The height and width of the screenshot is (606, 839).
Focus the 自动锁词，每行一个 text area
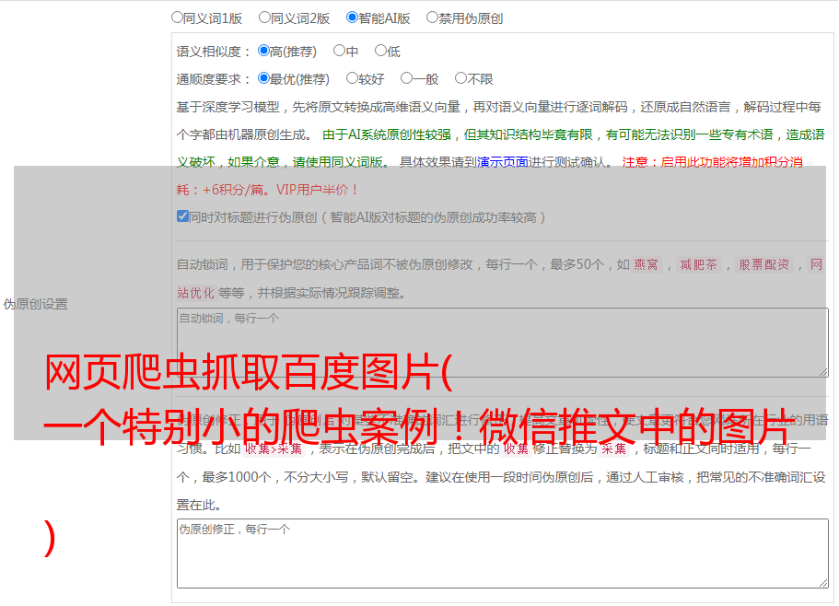[x=503, y=343]
